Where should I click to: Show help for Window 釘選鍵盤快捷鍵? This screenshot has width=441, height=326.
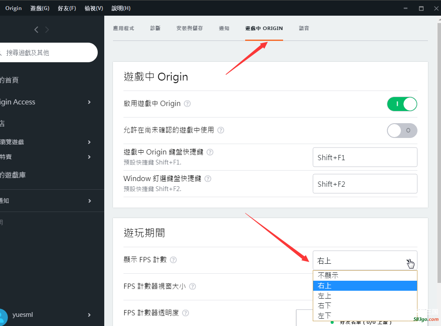click(208, 179)
